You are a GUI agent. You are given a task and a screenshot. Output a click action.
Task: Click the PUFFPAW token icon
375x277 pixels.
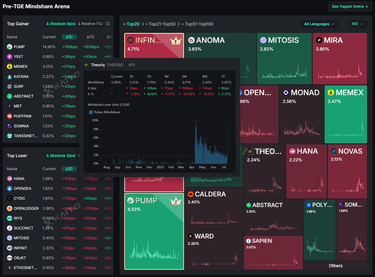tap(10, 116)
